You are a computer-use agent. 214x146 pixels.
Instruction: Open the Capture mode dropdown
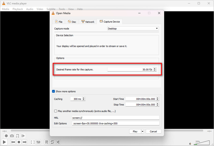coord(133,29)
